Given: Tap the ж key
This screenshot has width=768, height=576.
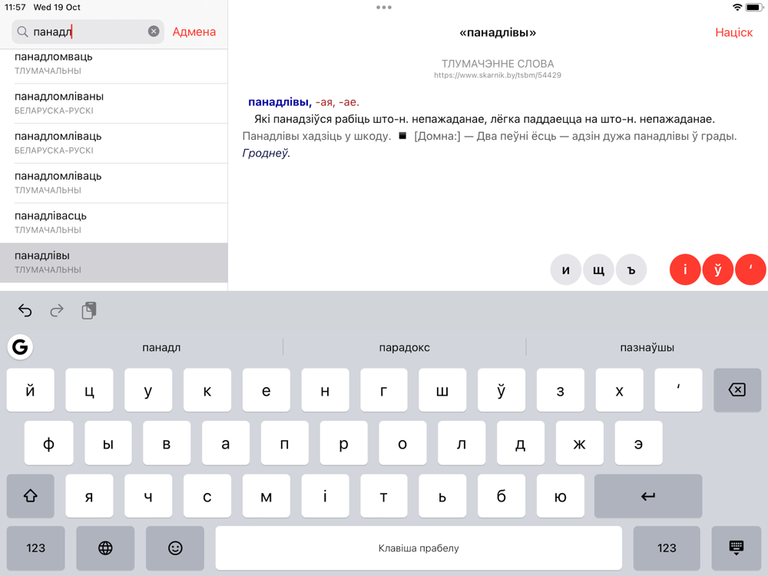Looking at the screenshot, I should click(x=579, y=443).
